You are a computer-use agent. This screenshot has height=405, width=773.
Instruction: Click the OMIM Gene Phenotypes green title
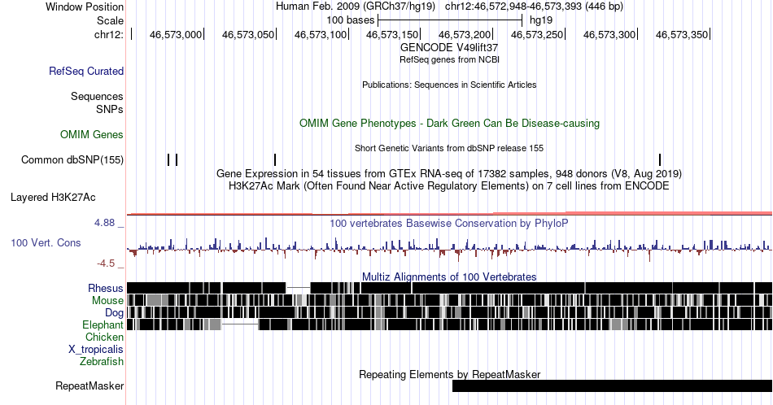click(x=449, y=123)
